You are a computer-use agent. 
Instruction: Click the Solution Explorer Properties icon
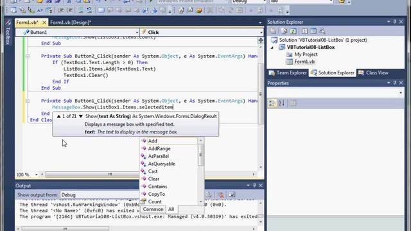pos(273,31)
